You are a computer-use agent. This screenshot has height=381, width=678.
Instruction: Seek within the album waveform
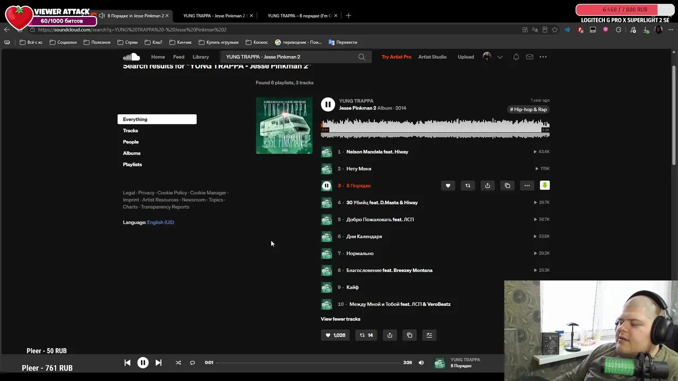click(x=435, y=129)
